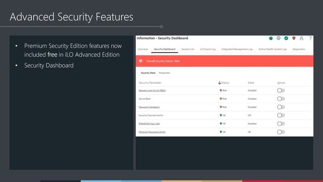Click the Security Override Switch text
This screenshot has height=182, width=323.
[x=151, y=115]
